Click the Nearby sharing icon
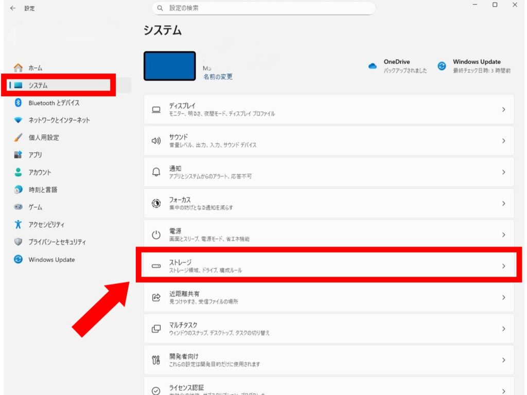The width and height of the screenshot is (527, 395). coord(156,297)
